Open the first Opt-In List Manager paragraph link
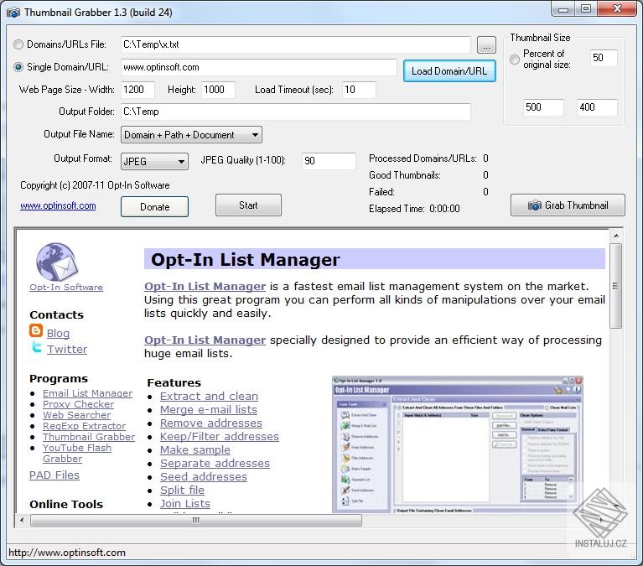 click(205, 286)
